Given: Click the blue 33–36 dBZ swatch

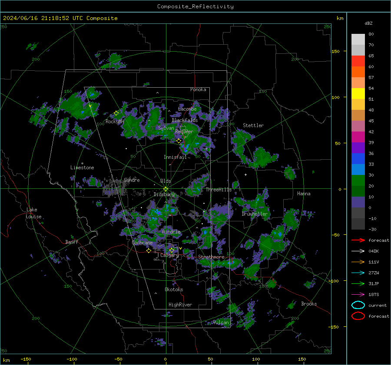Looking at the screenshot, I should click(x=358, y=159).
